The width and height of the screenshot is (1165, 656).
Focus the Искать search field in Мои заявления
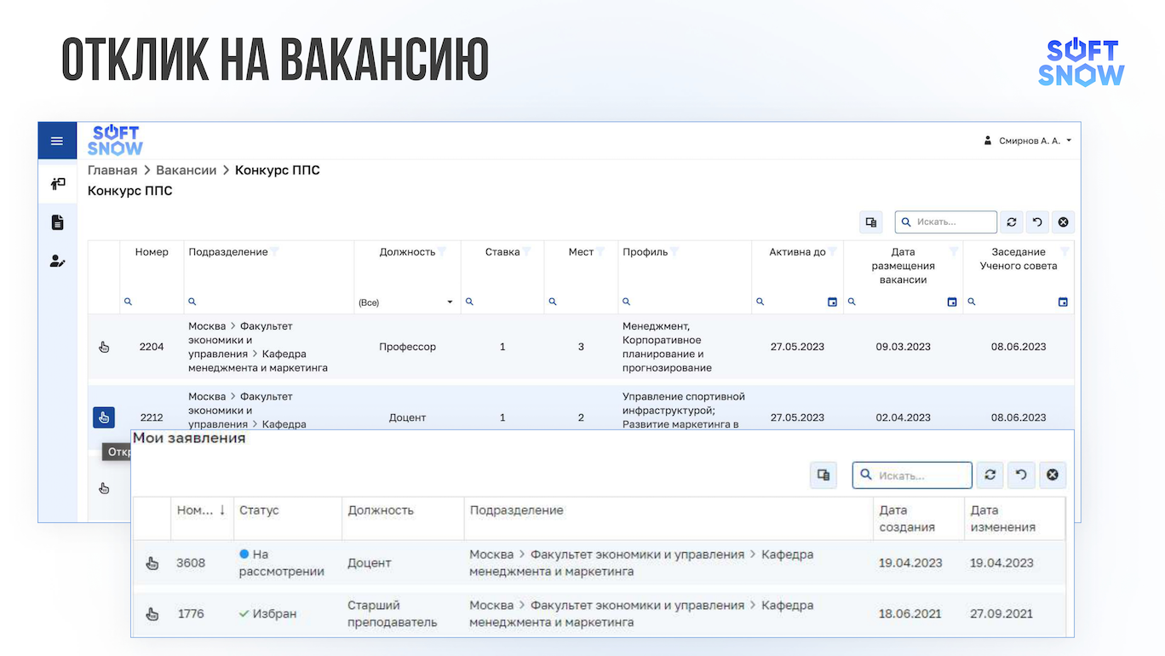(x=912, y=475)
